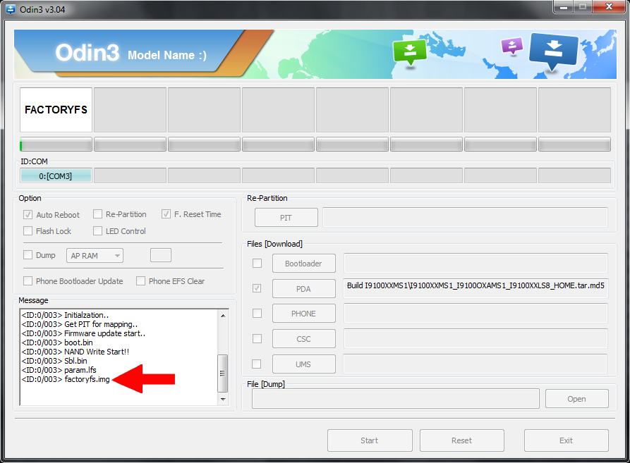
Task: Click the large blue download bubble icon
Action: tap(553, 51)
